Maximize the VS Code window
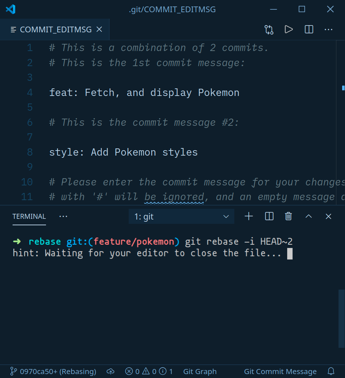The width and height of the screenshot is (345, 378). pyautogui.click(x=302, y=9)
